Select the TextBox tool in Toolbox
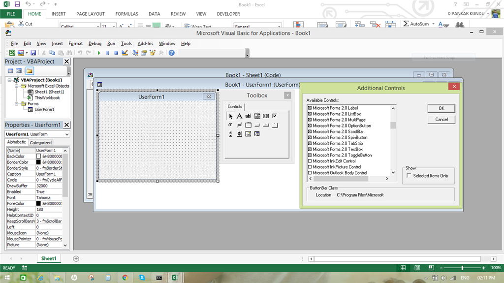The image size is (504, 283). click(x=248, y=116)
